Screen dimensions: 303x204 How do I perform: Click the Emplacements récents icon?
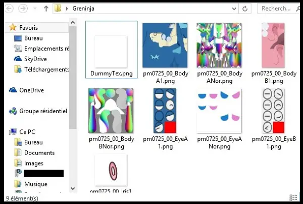pos(18,48)
